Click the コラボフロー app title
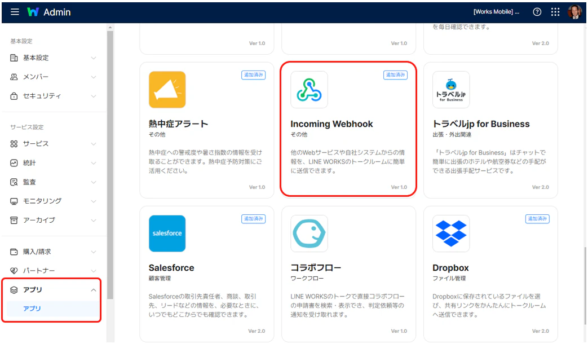The height and width of the screenshot is (348, 588). (x=316, y=268)
